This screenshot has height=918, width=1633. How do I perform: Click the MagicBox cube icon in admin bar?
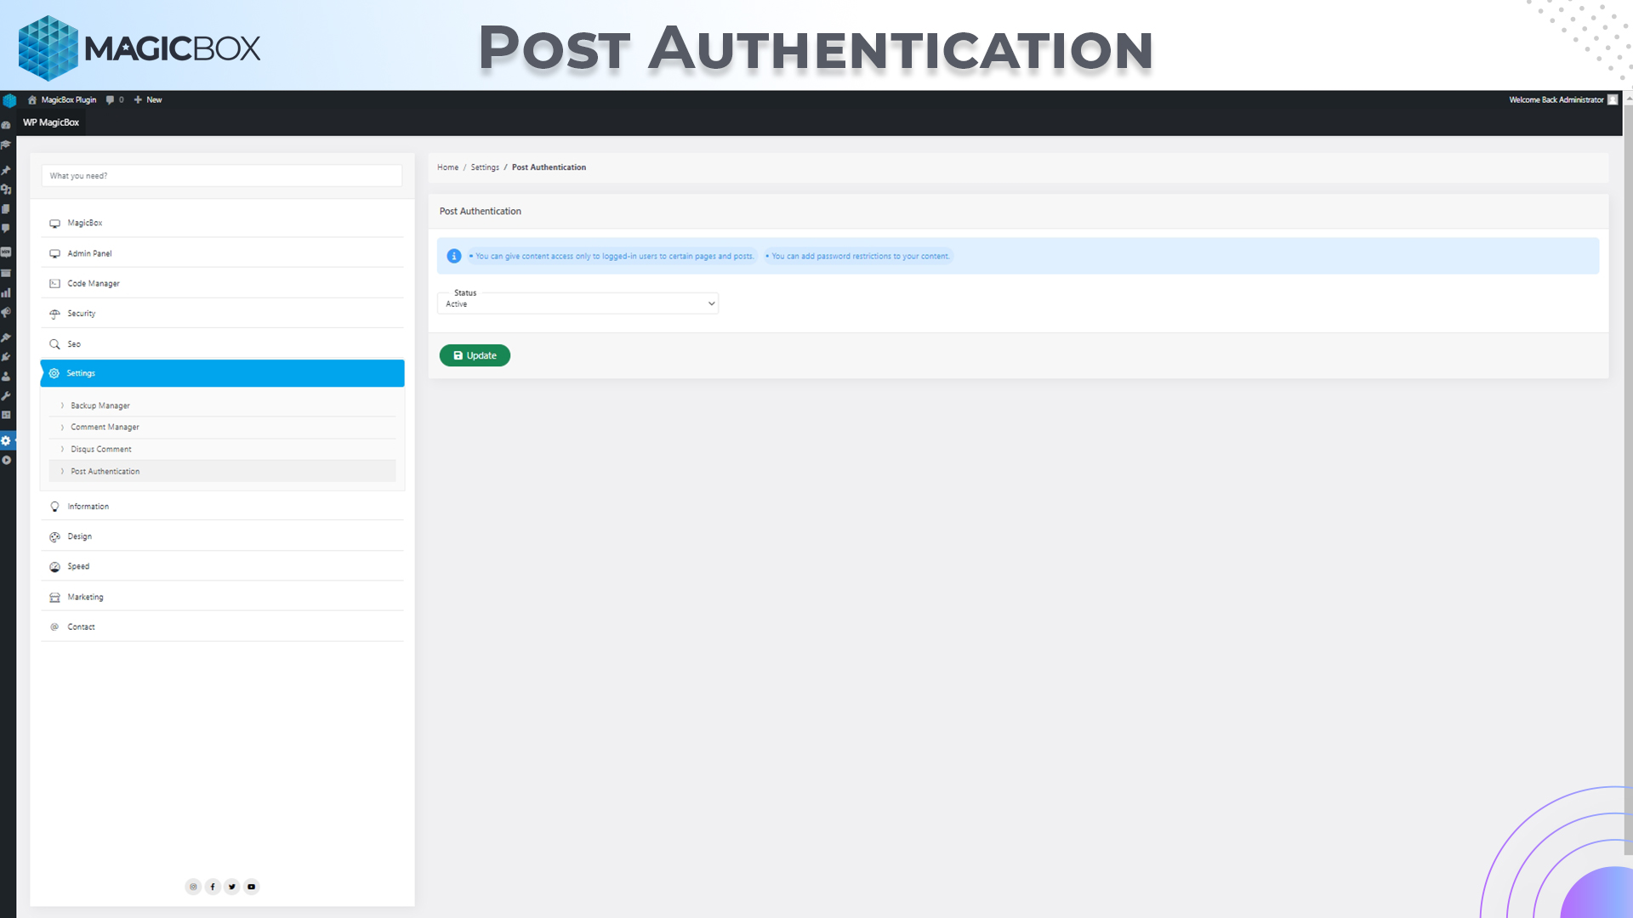tap(9, 100)
